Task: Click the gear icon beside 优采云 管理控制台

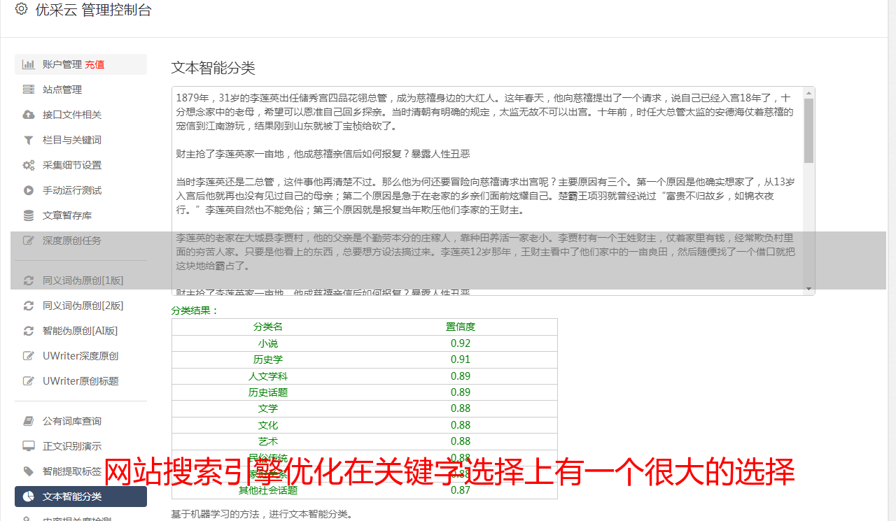Action: coord(21,10)
